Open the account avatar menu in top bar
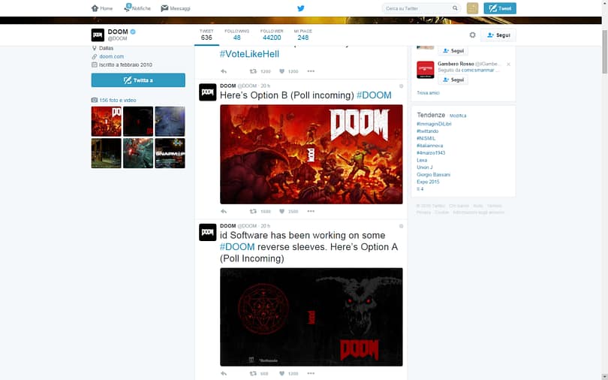This screenshot has width=608, height=380. 472,8
